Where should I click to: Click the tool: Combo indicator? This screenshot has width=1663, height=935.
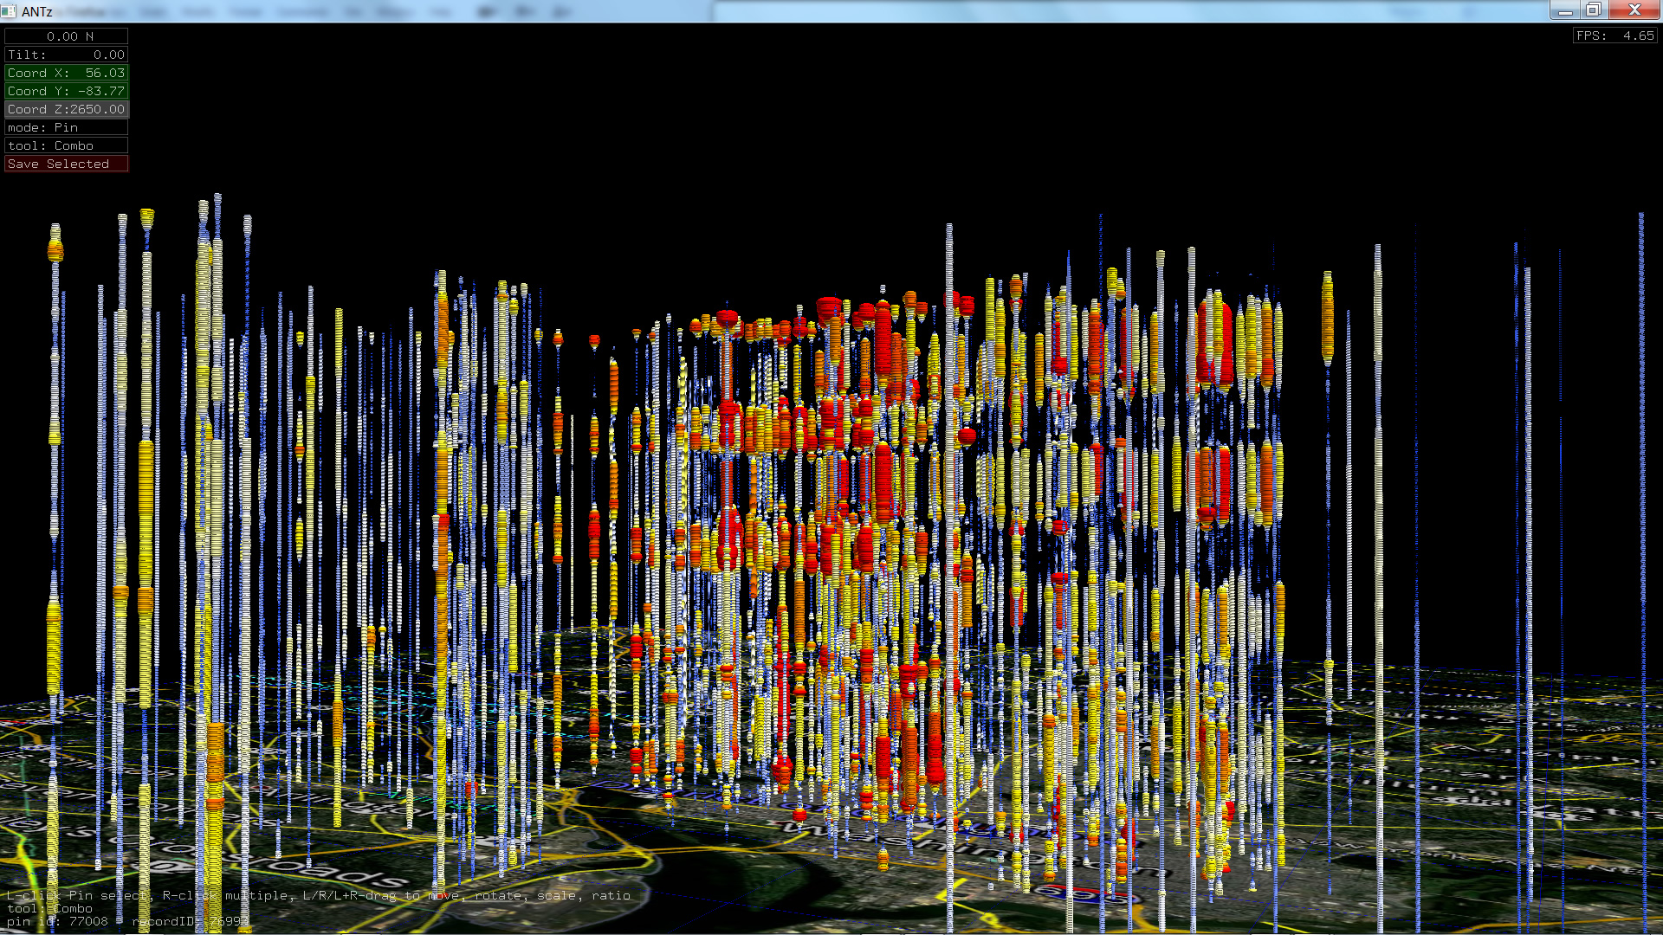tap(66, 145)
